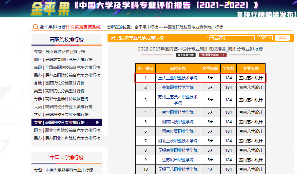This screenshot has height=174, width=297.
Task: Click the 查询 search button
Action: tap(282, 38)
